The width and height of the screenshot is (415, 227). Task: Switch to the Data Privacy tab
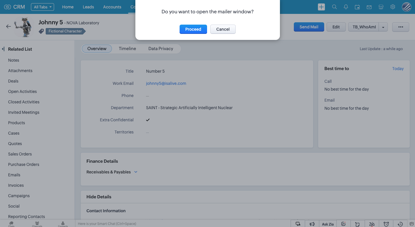click(161, 49)
